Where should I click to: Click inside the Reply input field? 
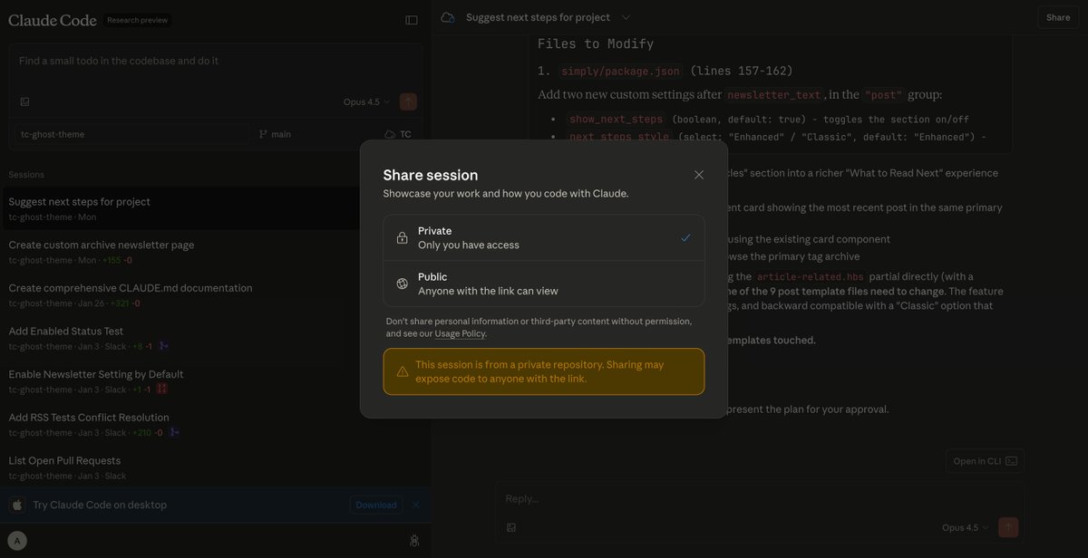635,497
